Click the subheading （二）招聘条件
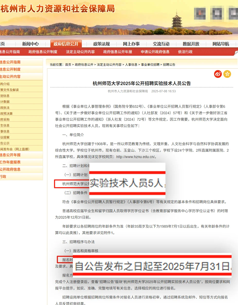Viewport: 238px width, 305px height. click(75, 193)
